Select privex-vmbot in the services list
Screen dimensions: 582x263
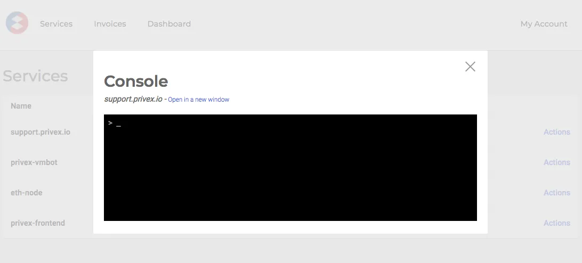point(34,162)
